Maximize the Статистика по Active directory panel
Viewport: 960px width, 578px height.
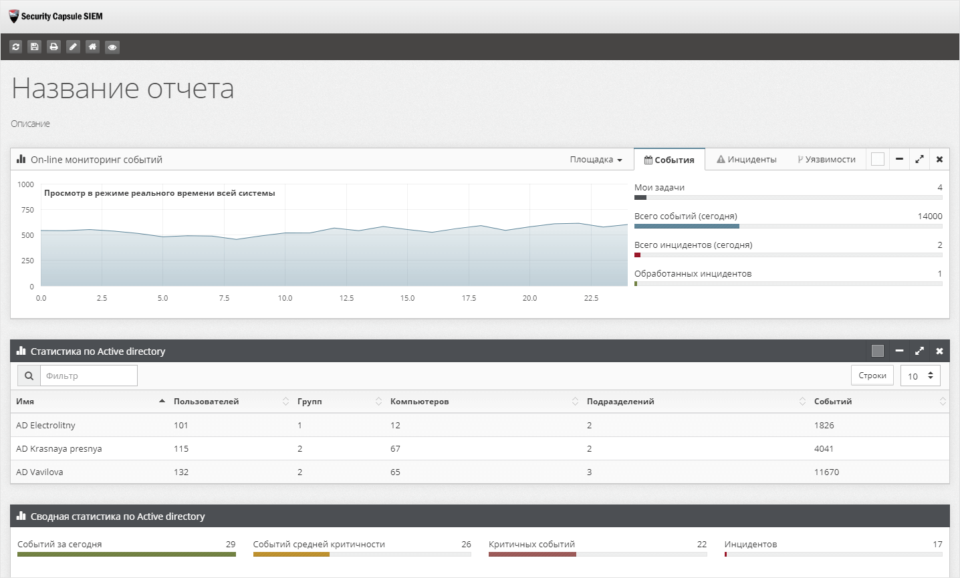[x=920, y=351]
